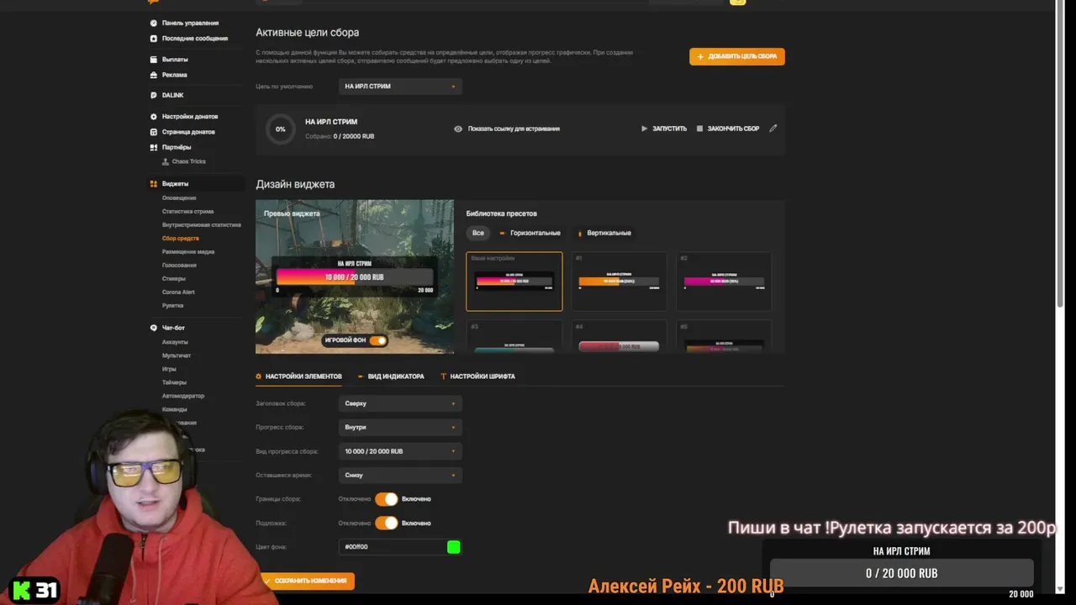
Task: Open the Голосования widget page
Action: pos(179,265)
